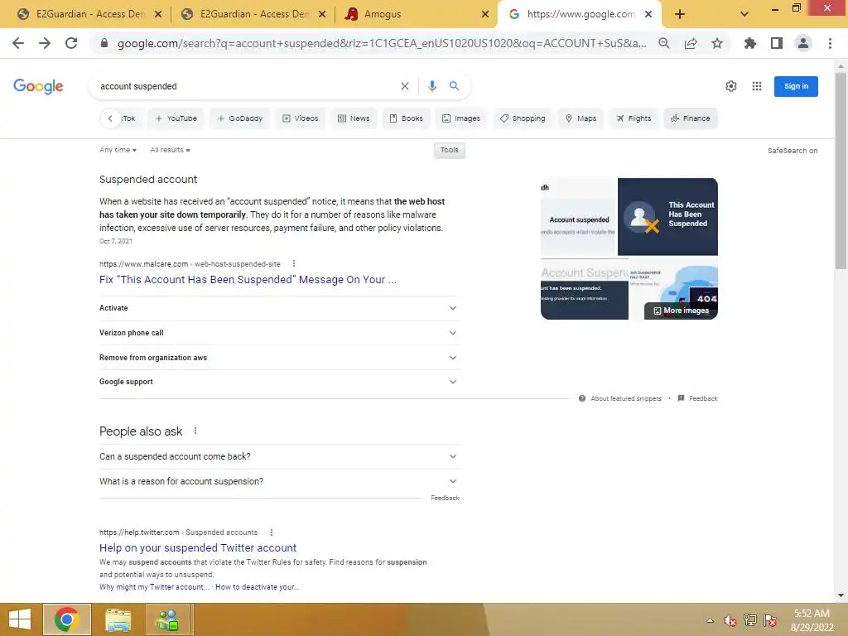Click in the Google search input field
848x636 pixels.
246,86
